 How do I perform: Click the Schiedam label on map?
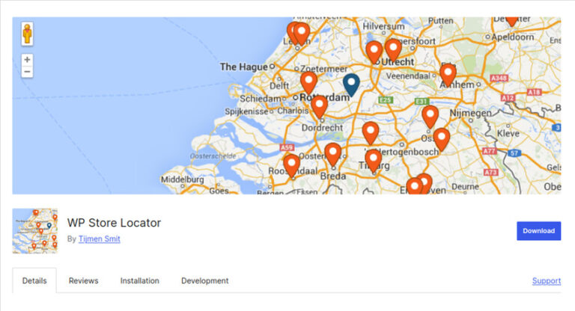point(261,99)
